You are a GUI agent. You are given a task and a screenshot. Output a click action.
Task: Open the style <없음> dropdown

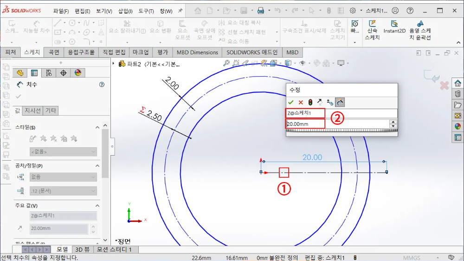click(63, 152)
